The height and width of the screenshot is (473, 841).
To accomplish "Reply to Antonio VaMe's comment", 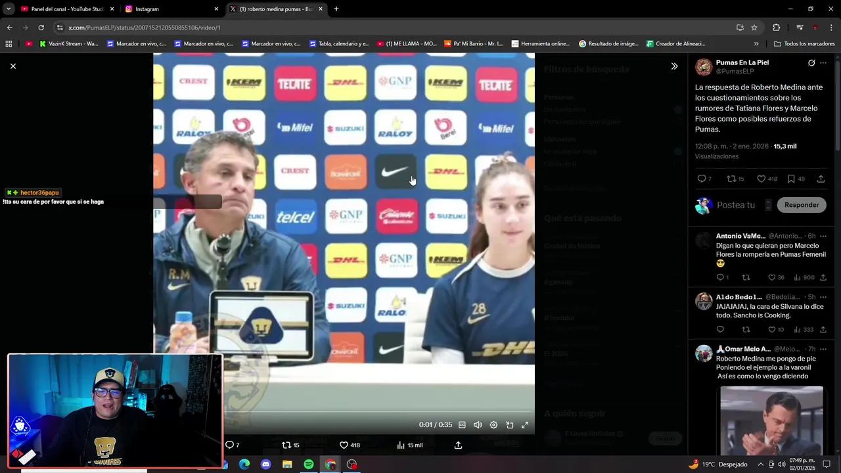I will point(722,277).
